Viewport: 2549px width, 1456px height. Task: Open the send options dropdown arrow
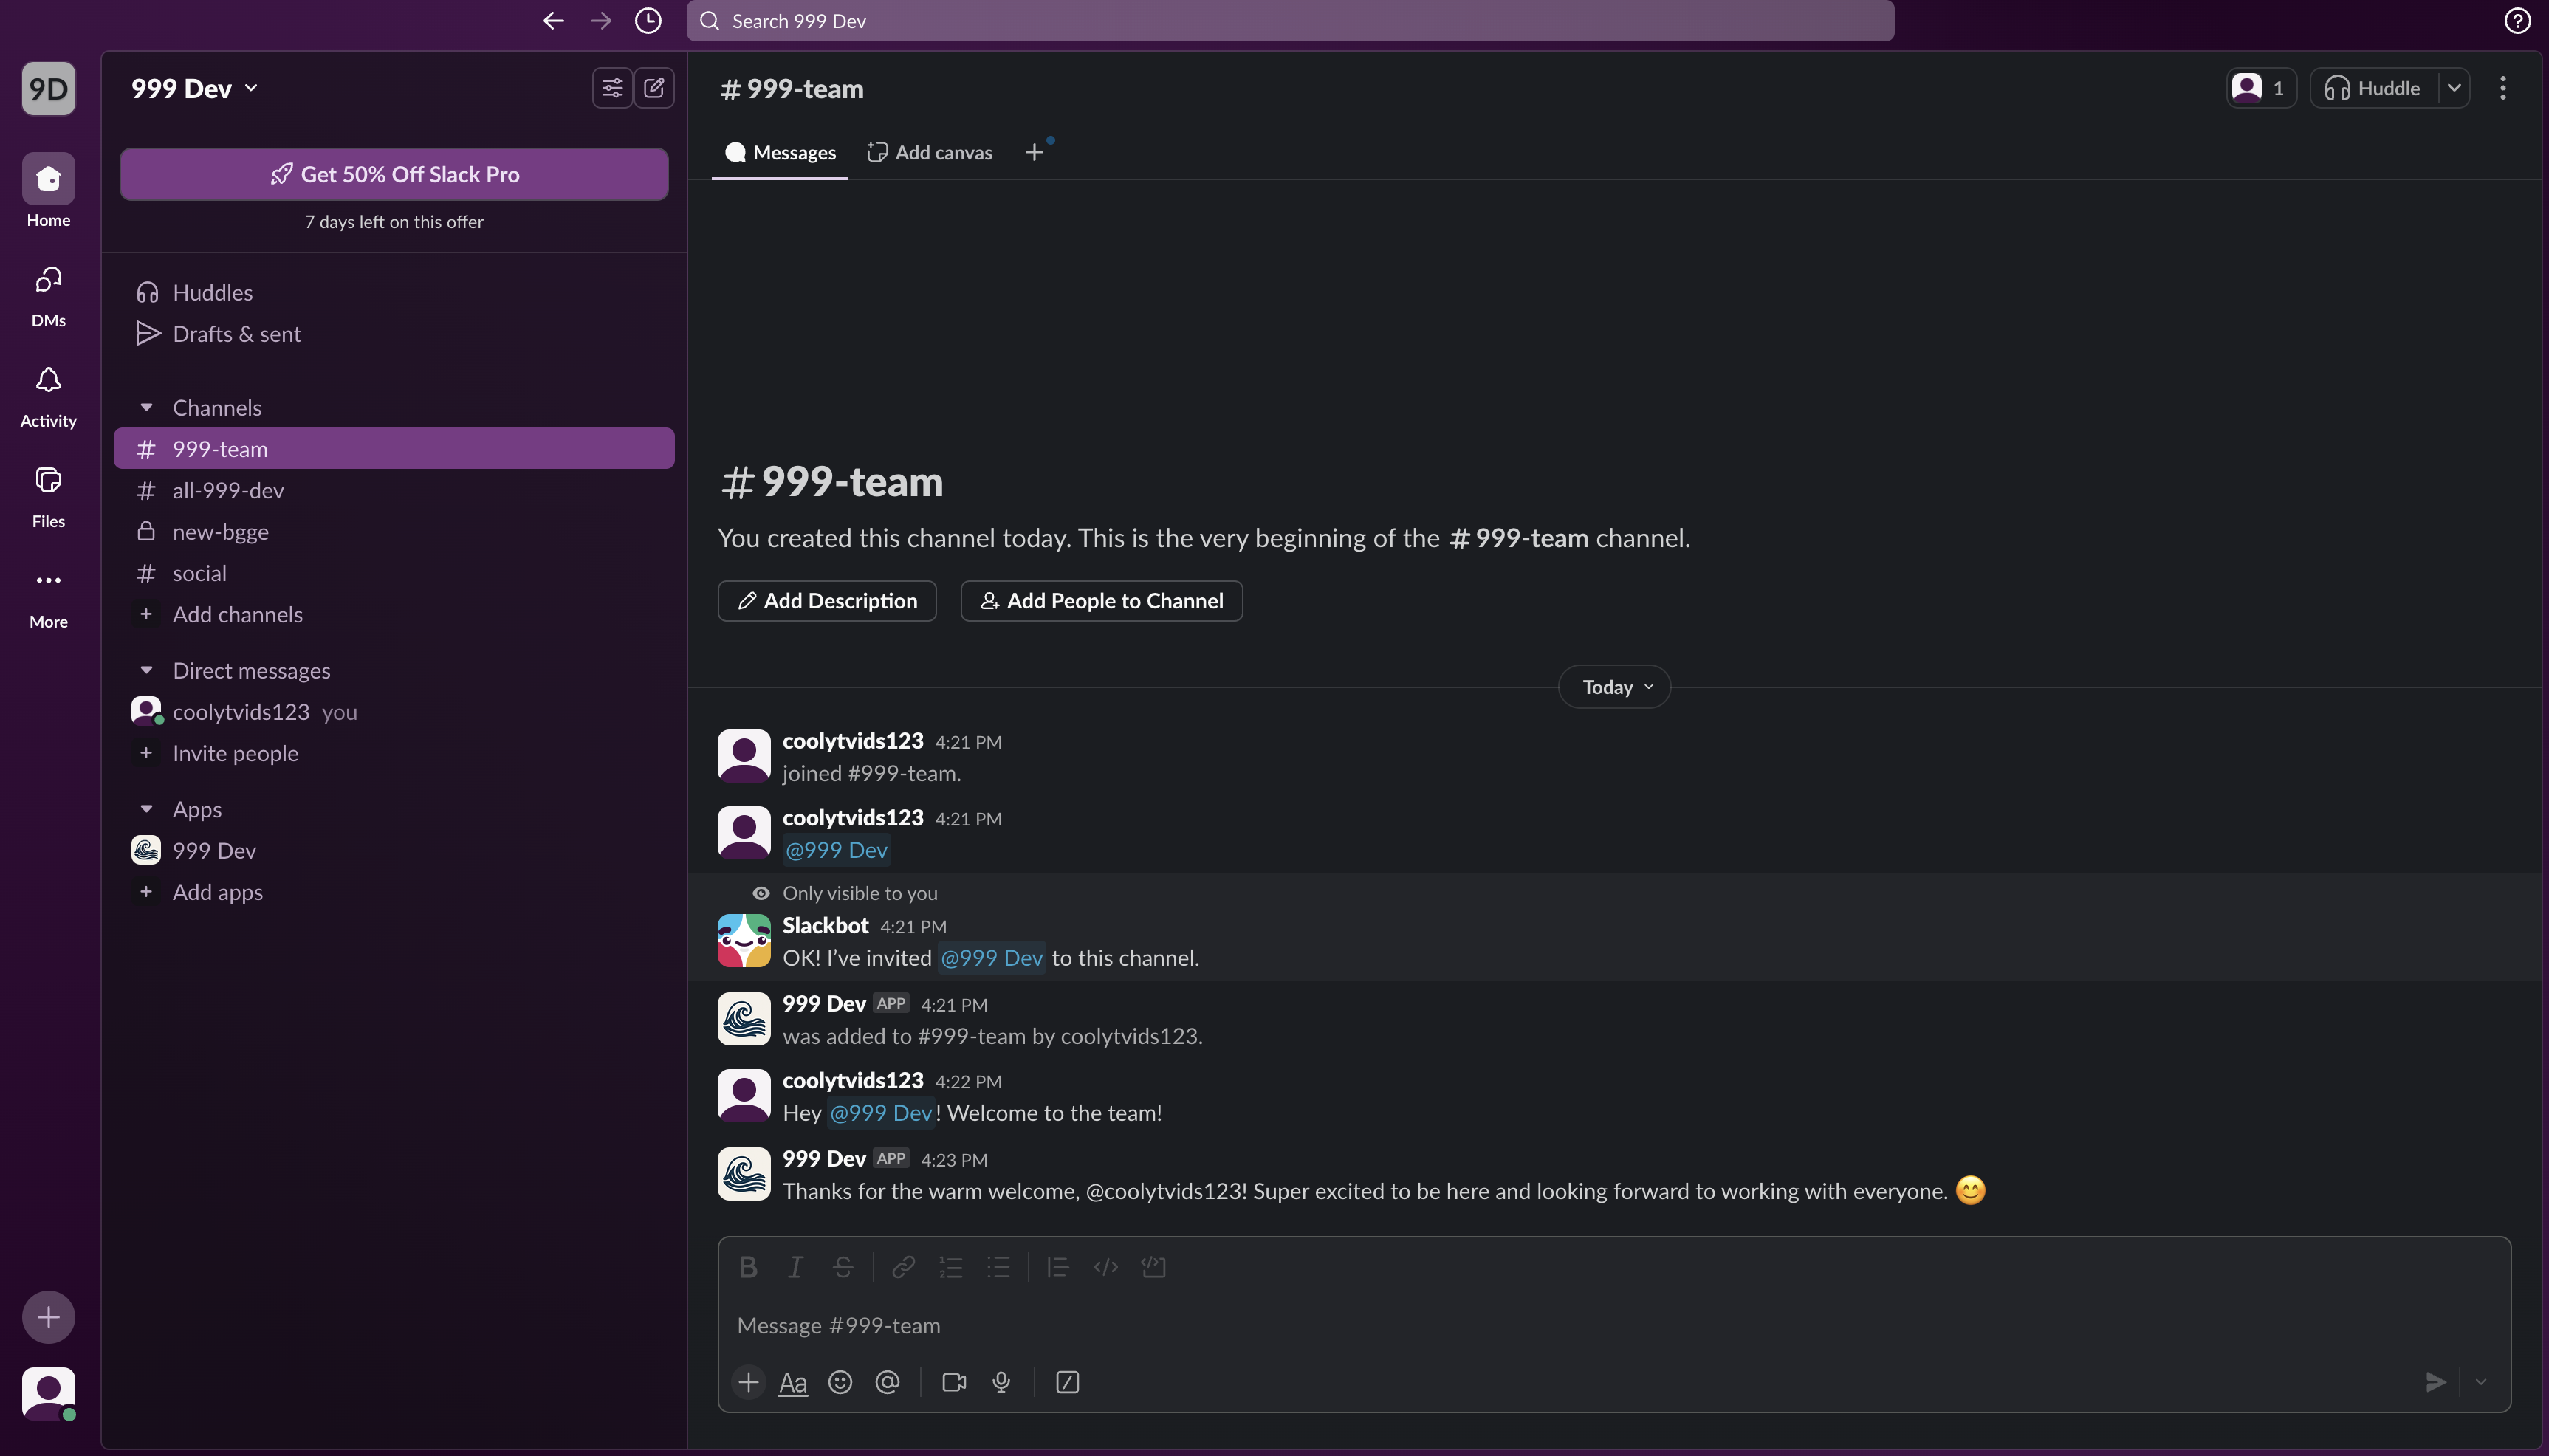2481,1382
